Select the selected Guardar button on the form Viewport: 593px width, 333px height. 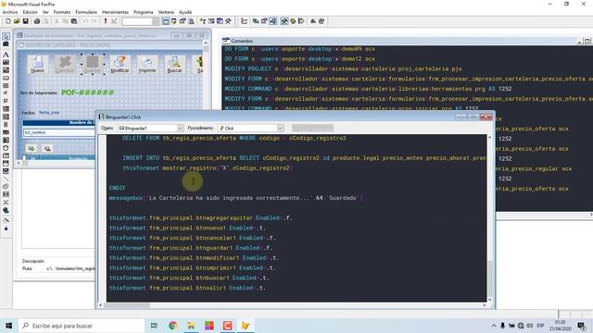point(93,64)
